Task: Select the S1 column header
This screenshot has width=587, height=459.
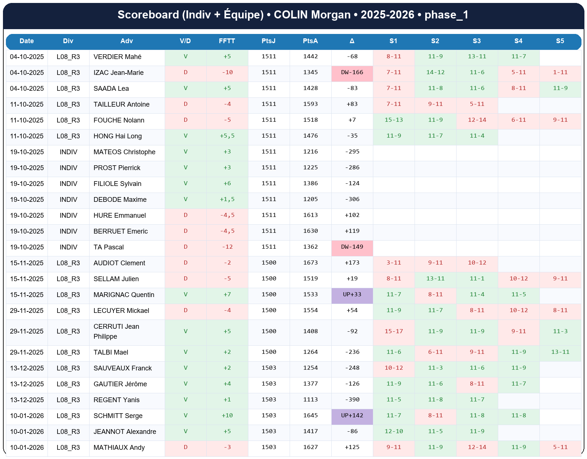Action: click(x=393, y=41)
